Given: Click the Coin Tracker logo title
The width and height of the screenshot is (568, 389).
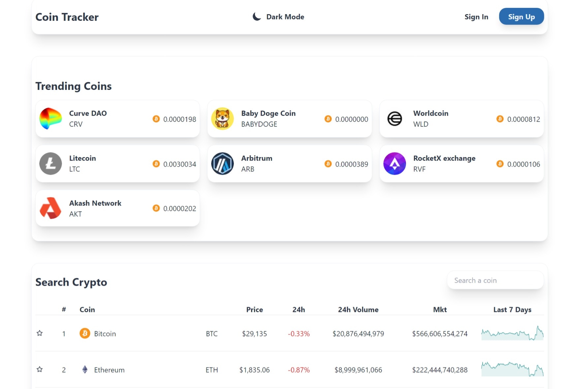Looking at the screenshot, I should (x=67, y=17).
